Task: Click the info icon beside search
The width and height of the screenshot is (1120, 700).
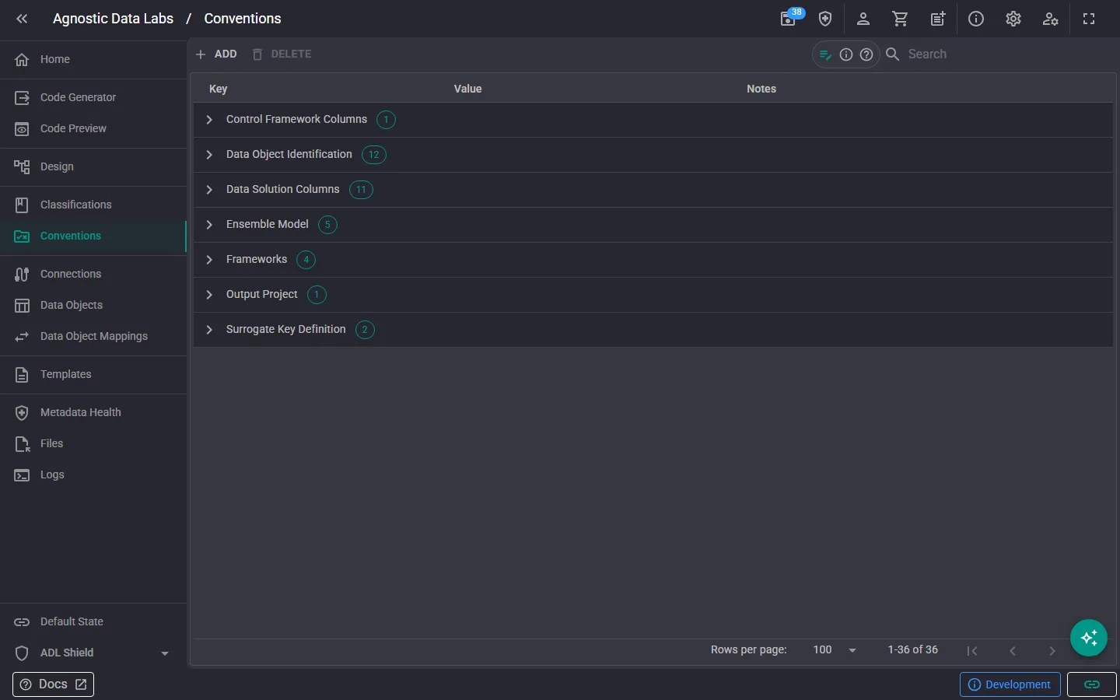Action: [846, 54]
